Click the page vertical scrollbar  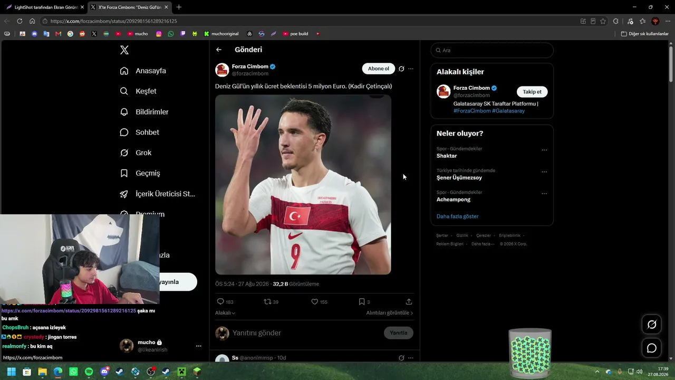[x=671, y=63]
